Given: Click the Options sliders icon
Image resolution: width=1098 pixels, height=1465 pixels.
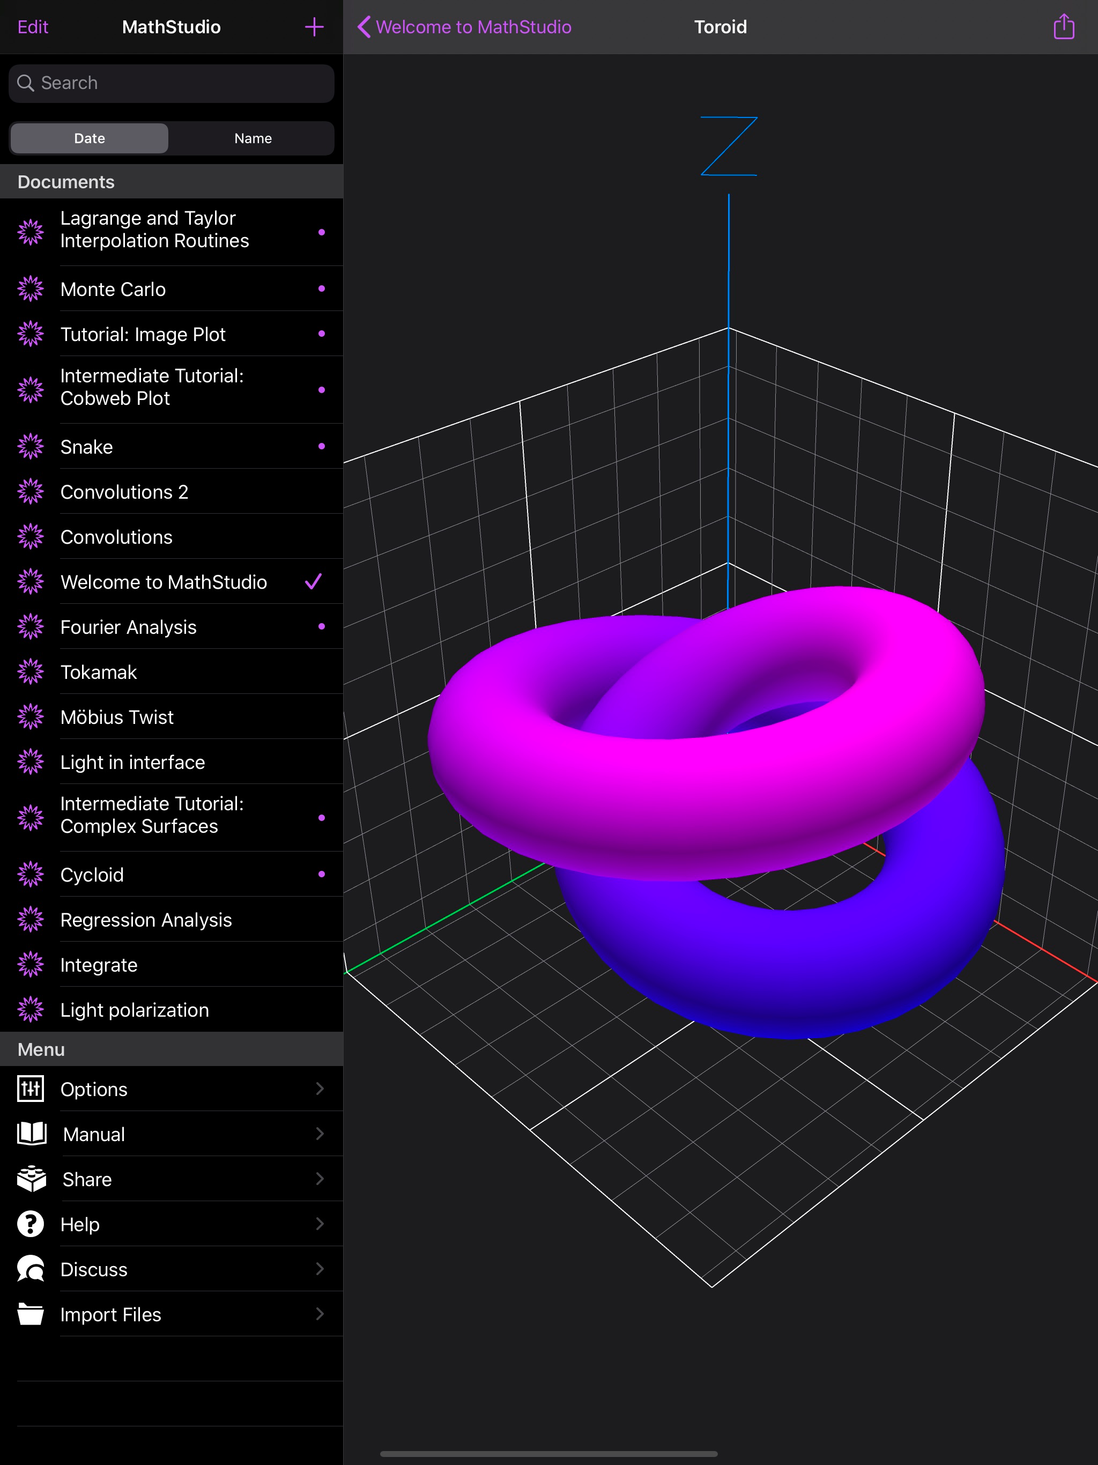Looking at the screenshot, I should [x=31, y=1089].
